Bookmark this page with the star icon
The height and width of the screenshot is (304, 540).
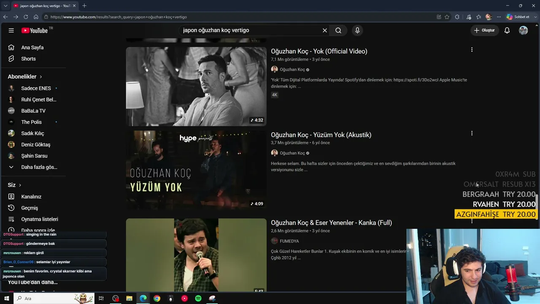coord(447,17)
